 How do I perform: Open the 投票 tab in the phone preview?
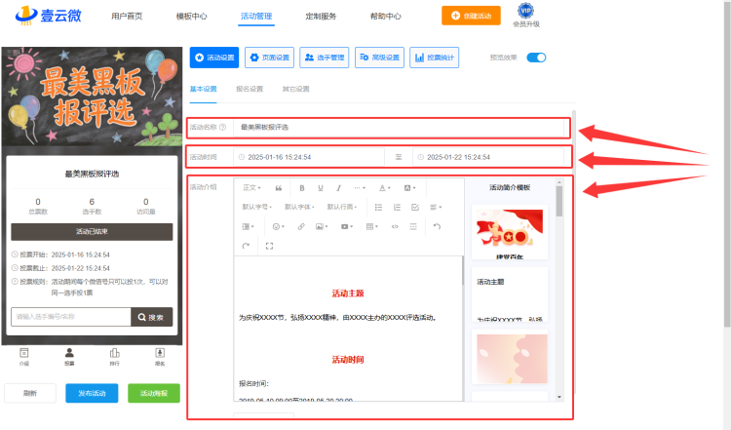[x=69, y=356]
